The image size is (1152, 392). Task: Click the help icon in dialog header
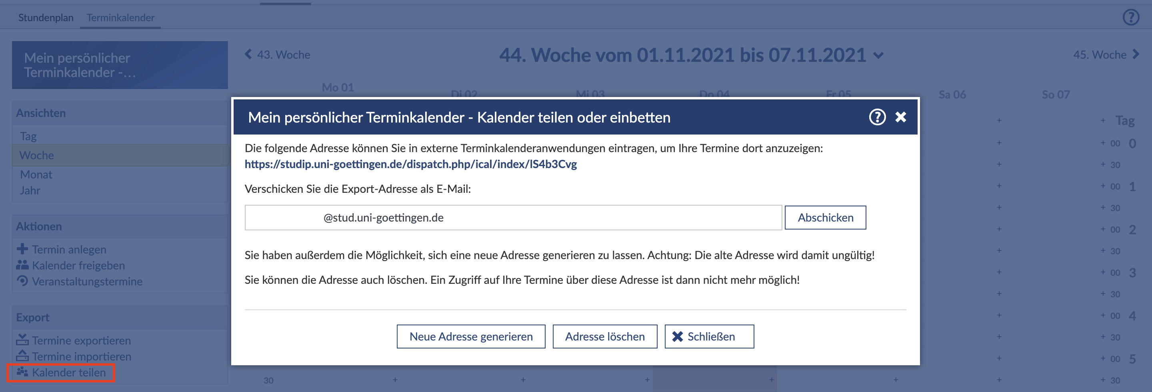(x=876, y=117)
